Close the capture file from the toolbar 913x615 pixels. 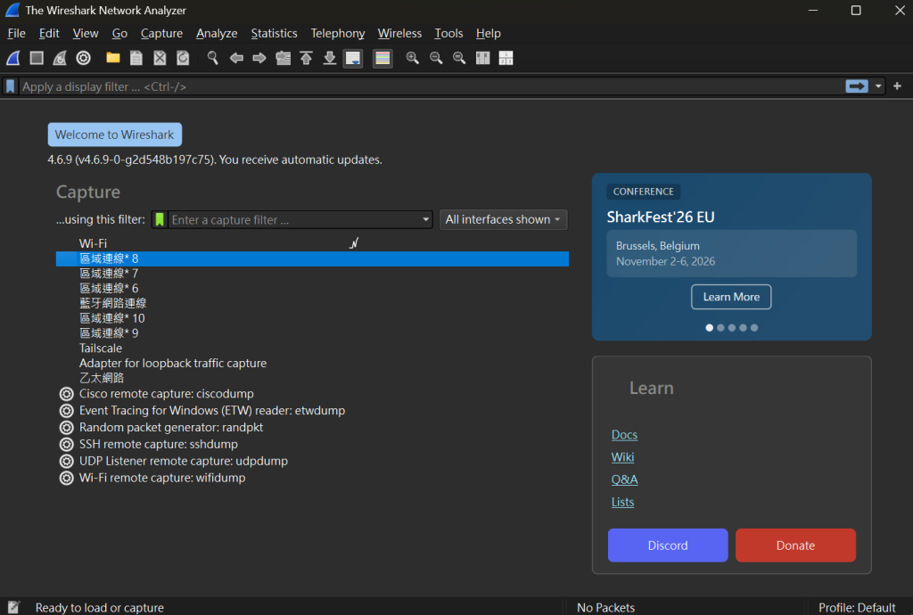pyautogui.click(x=160, y=58)
